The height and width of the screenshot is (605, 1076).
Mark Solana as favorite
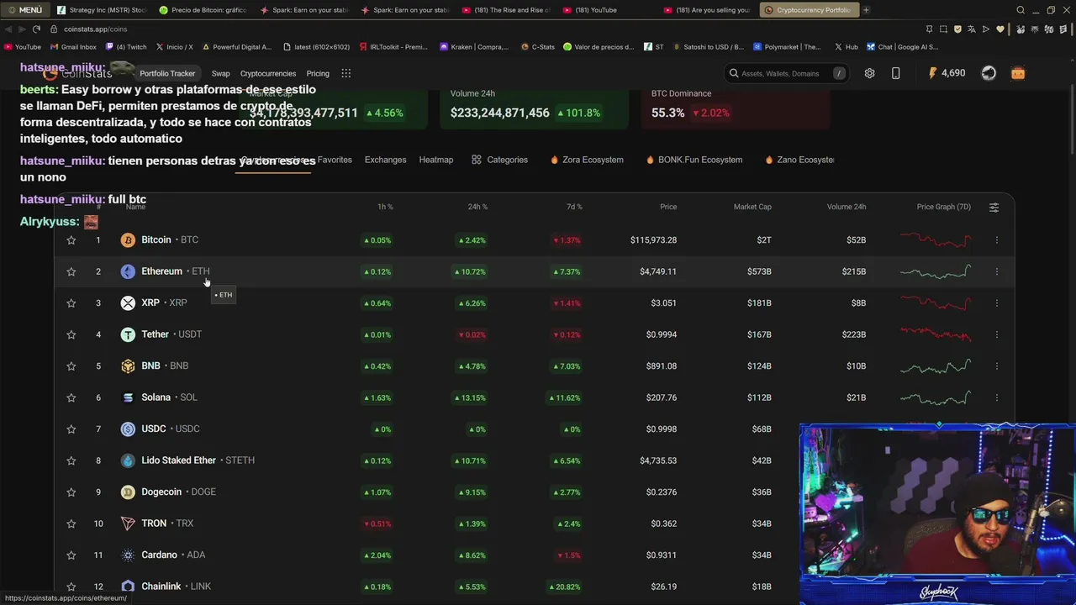71,397
